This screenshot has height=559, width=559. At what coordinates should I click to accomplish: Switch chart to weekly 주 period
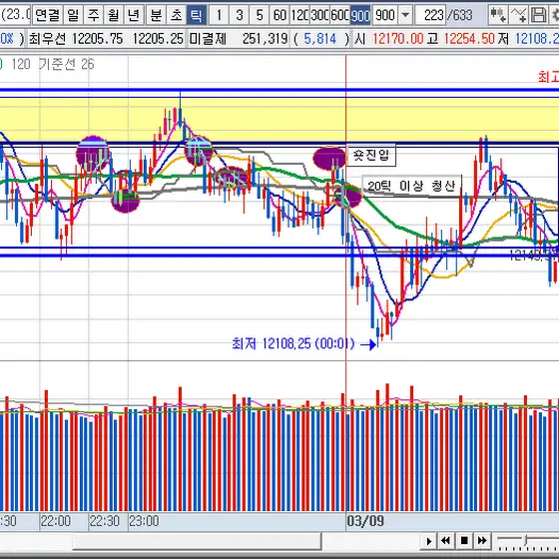pos(94,15)
